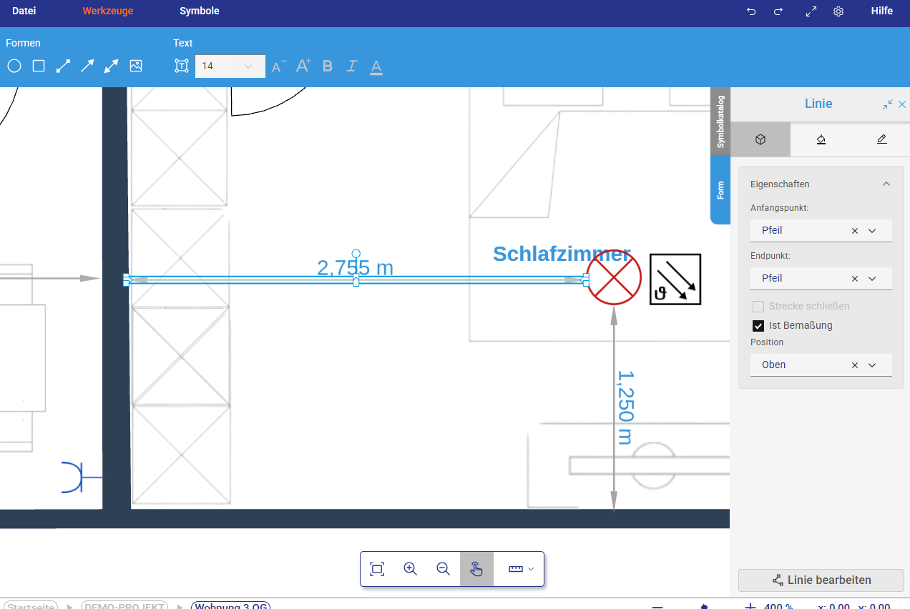Collapse the Eigenschaften section
The height and width of the screenshot is (609, 910).
point(886,184)
